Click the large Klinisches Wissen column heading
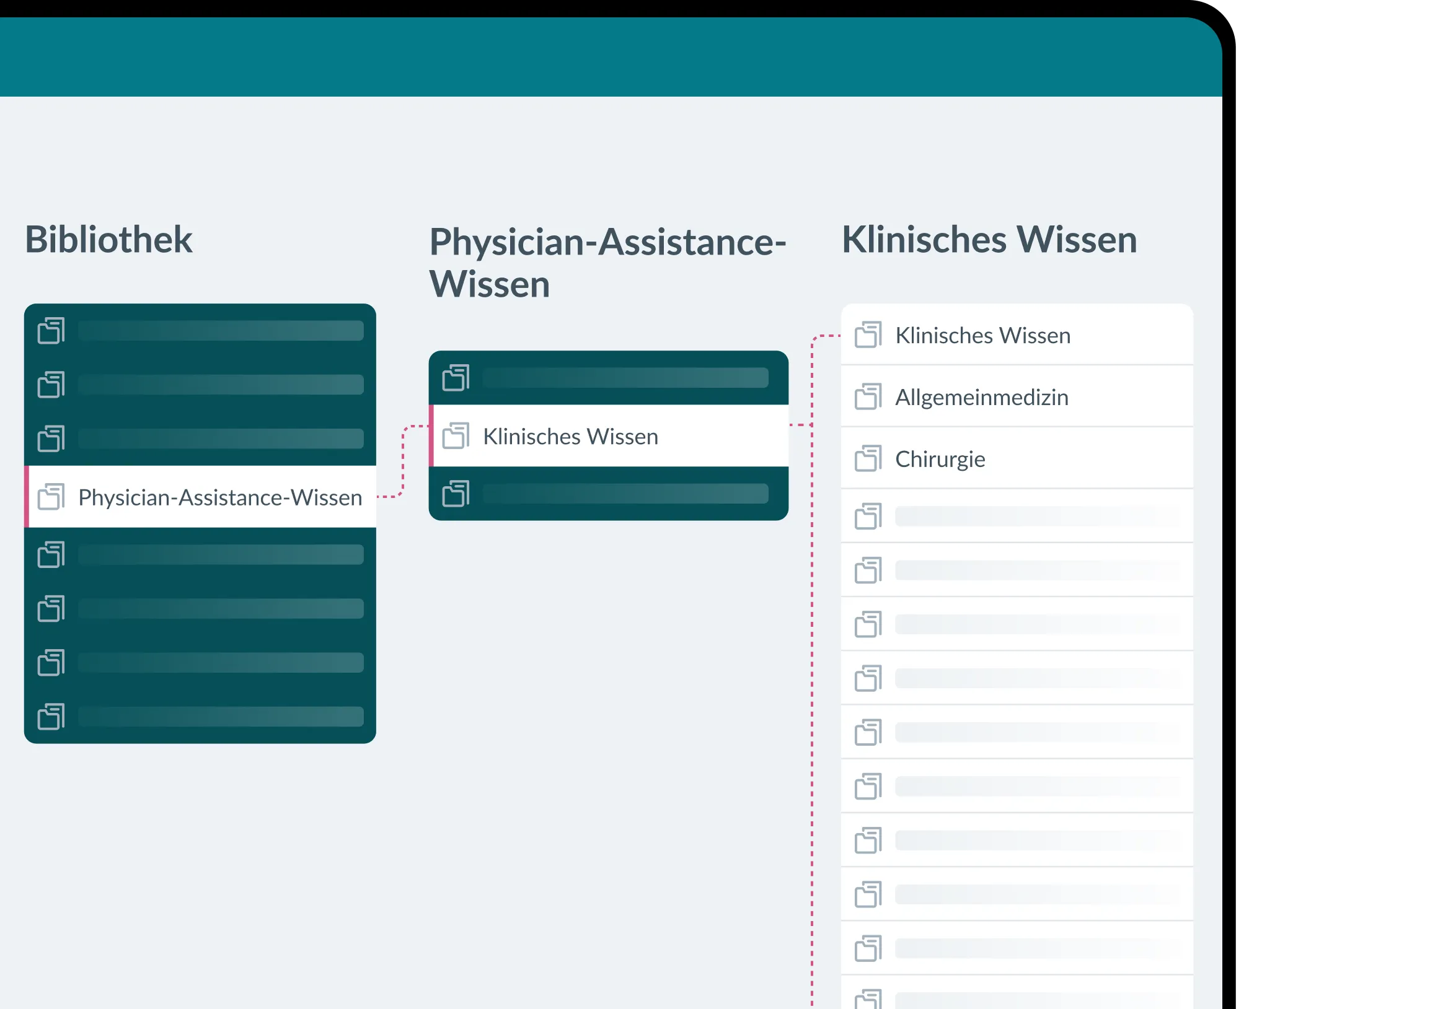 pos(989,240)
